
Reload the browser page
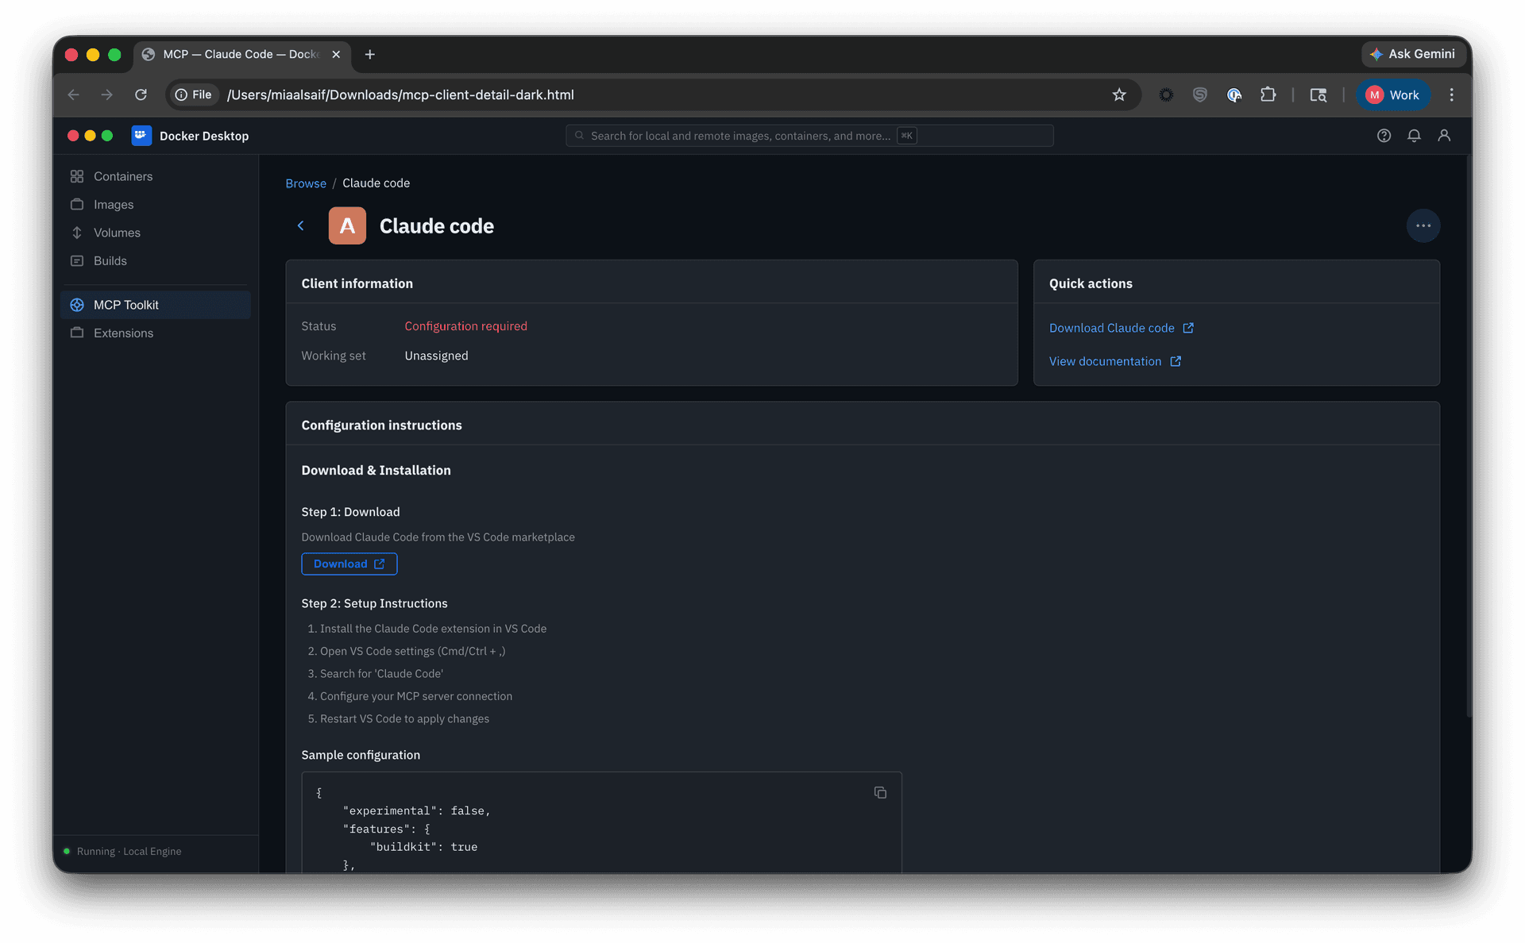141,94
